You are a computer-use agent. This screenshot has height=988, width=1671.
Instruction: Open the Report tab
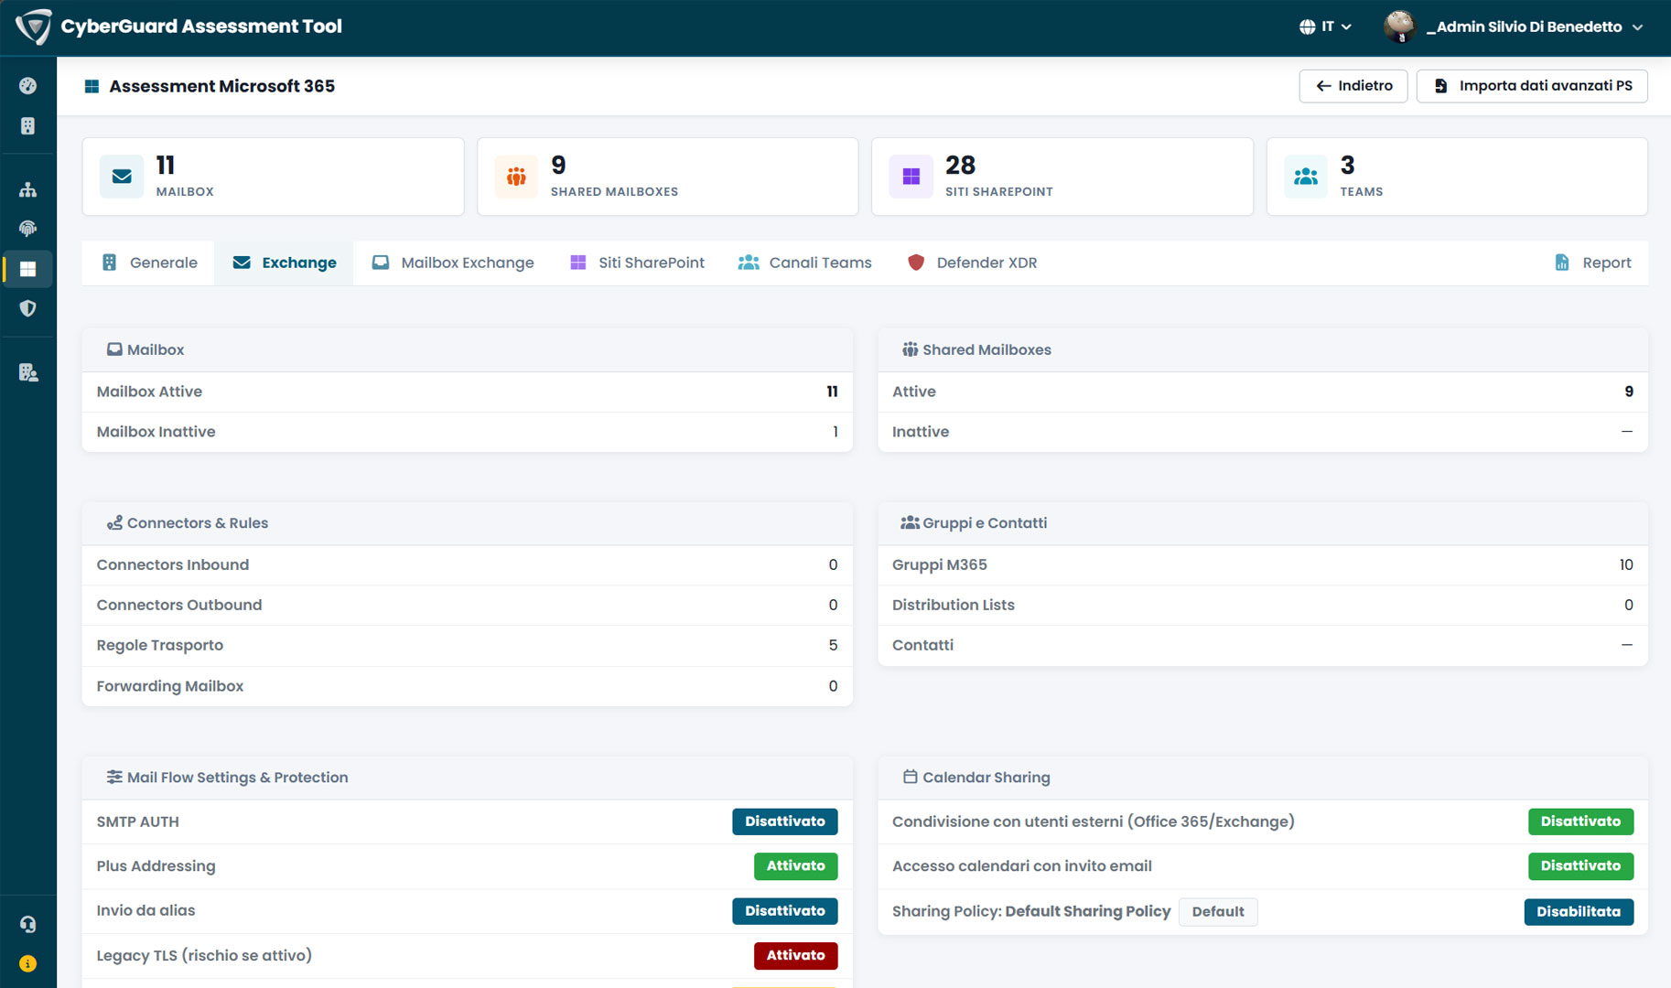coord(1592,263)
